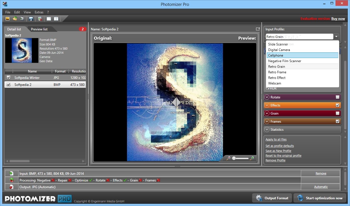
Task: Click Save as New Profile link
Action: [x=278, y=151]
